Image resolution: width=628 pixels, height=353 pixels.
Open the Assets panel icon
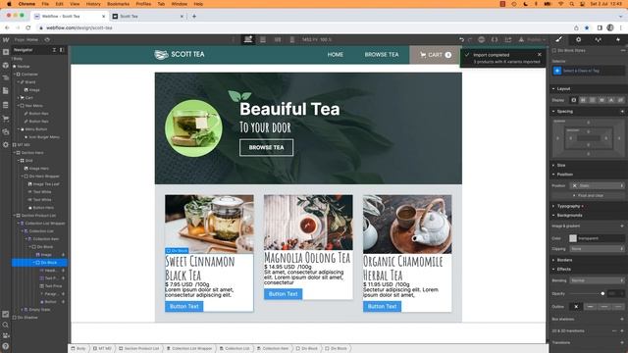coord(6,131)
